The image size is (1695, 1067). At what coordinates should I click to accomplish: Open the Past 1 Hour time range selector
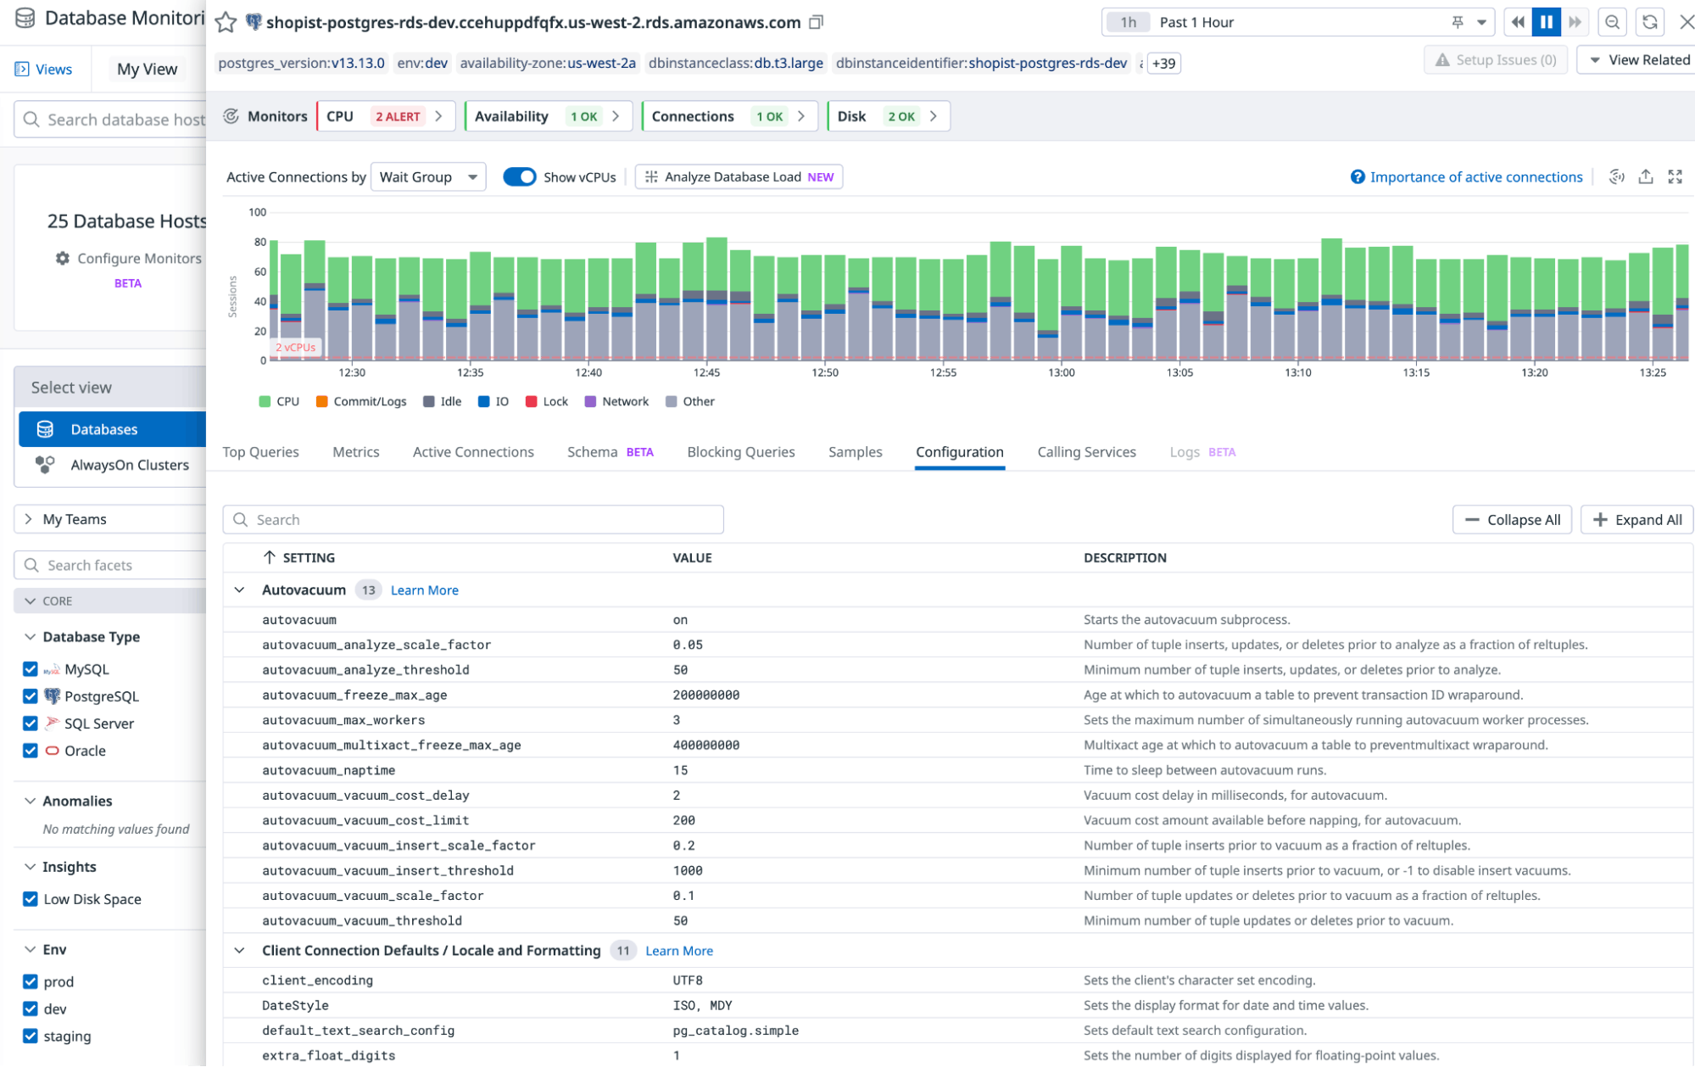coord(1196,21)
